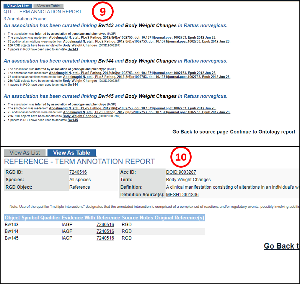The image size is (300, 284).
Task: Open Abdelmagid citation on Bw145 '75 additional annotations' line
Action: tap(146, 112)
